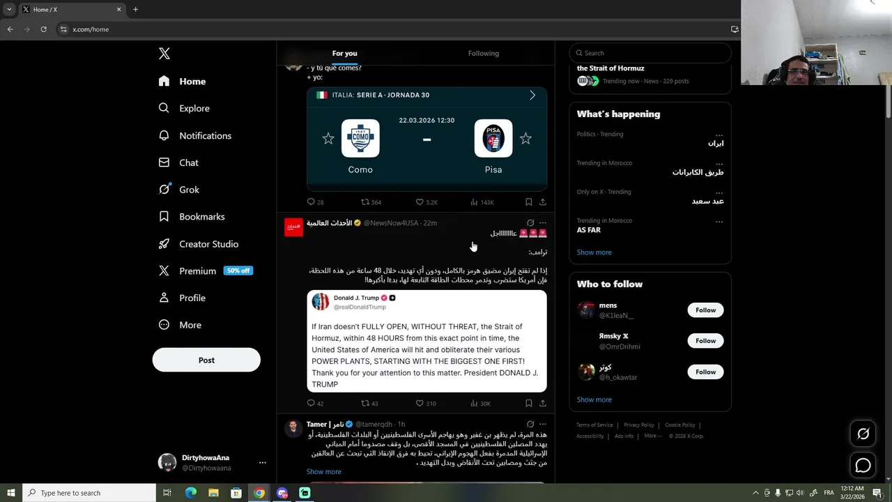Favorite the Como team star
Viewport: 892px width, 502px height.
[328, 139]
